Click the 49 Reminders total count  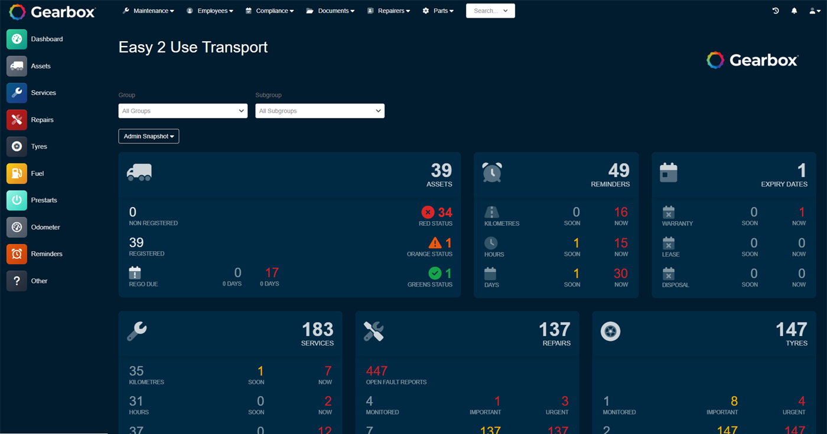(x=618, y=170)
